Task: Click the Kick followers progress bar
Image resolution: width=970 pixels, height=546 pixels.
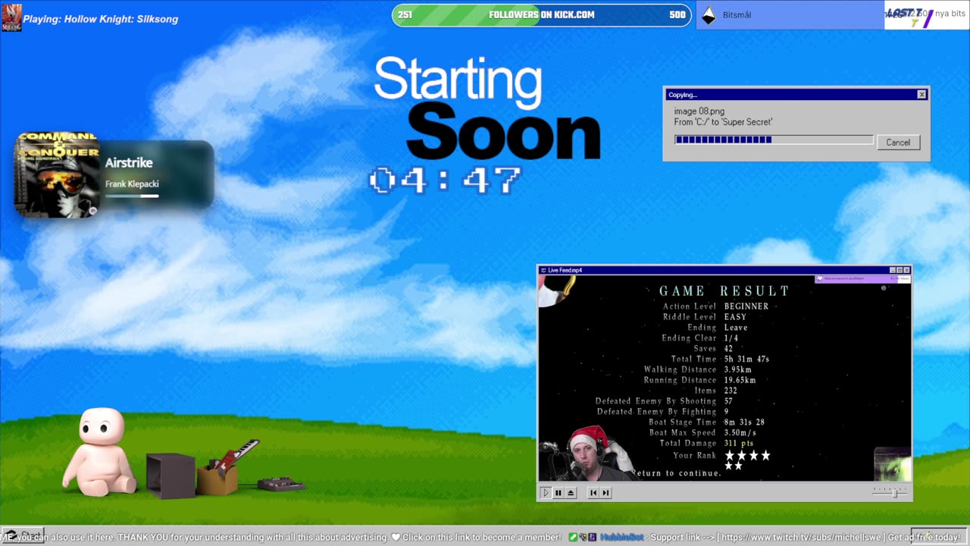Action: tap(541, 15)
